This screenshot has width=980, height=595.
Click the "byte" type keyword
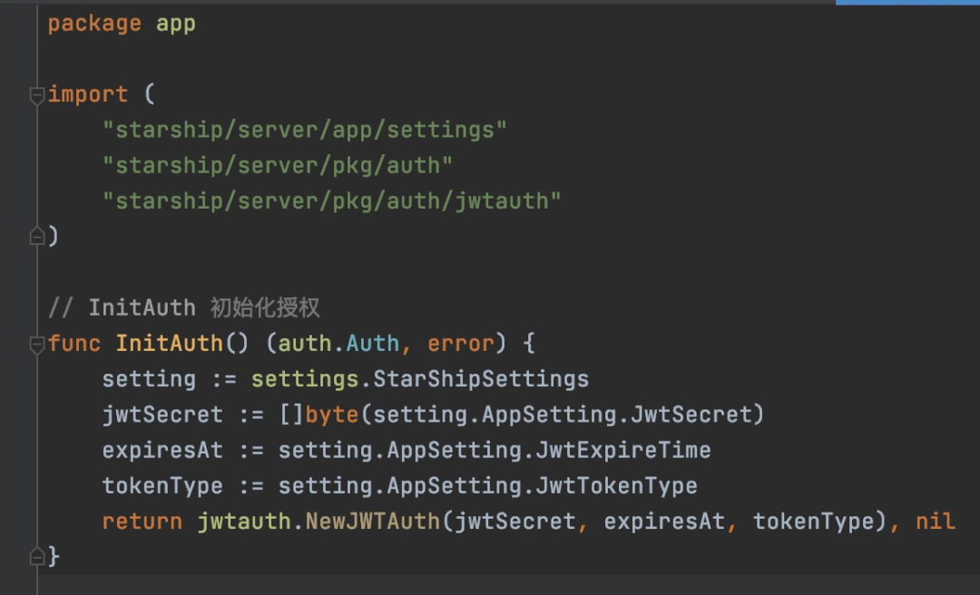coord(331,415)
